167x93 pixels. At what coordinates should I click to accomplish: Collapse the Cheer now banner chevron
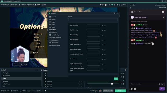164,17
